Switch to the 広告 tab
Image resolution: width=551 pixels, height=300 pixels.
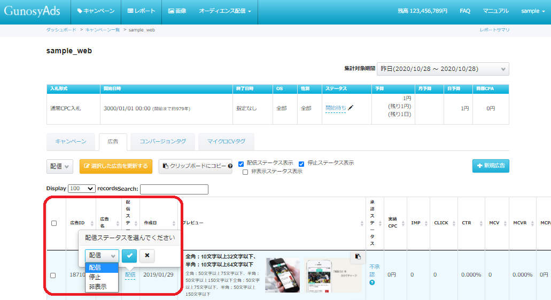coord(113,142)
